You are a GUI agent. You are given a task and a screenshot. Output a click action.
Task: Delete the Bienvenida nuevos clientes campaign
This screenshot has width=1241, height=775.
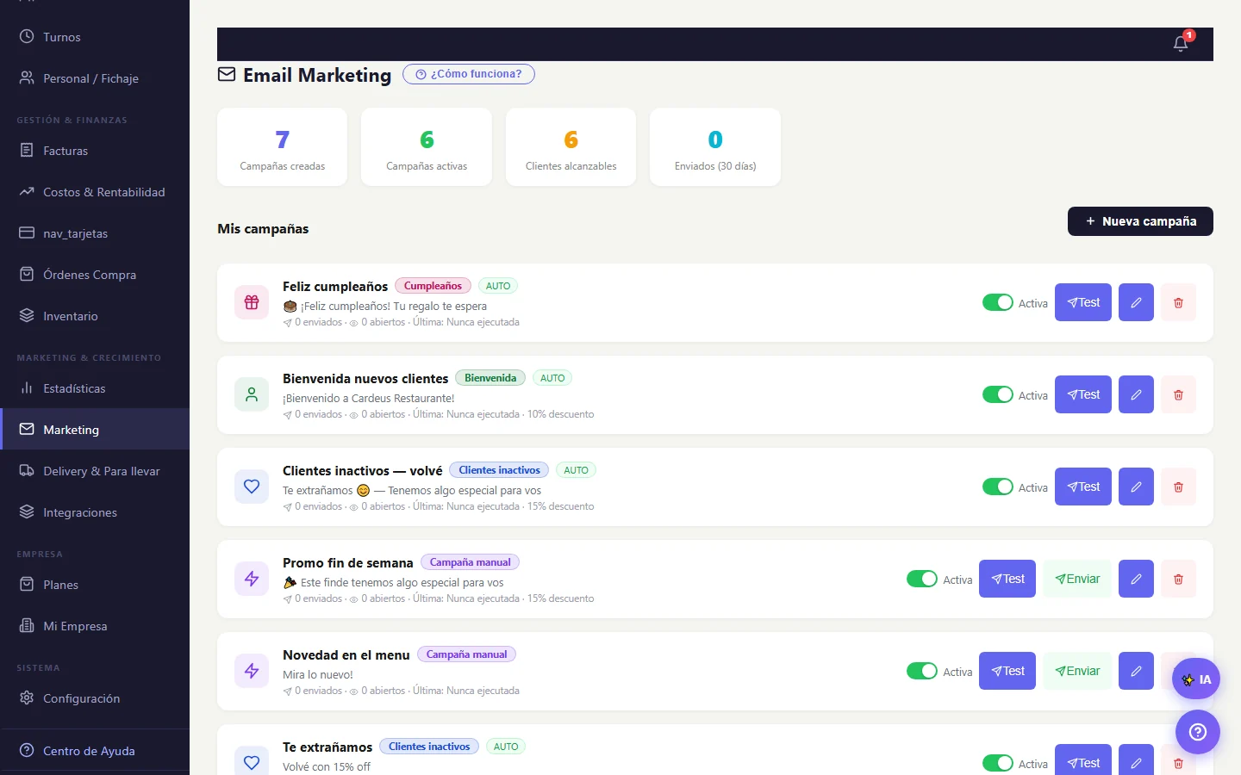1178,394
